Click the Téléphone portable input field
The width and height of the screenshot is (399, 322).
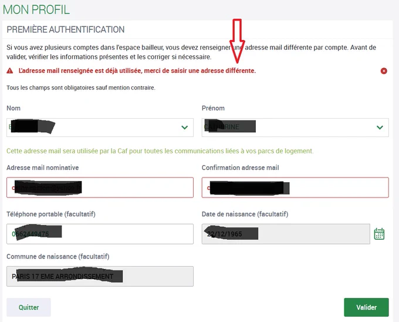pyautogui.click(x=100, y=234)
